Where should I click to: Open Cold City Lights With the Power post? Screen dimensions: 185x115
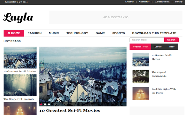point(164,91)
